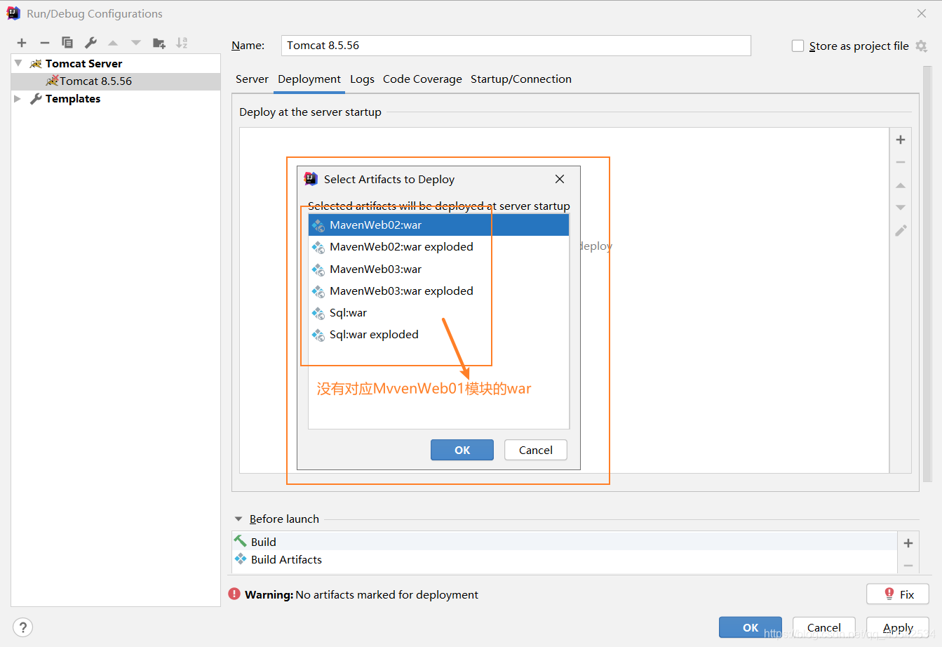Expand Templates tree node

18,99
